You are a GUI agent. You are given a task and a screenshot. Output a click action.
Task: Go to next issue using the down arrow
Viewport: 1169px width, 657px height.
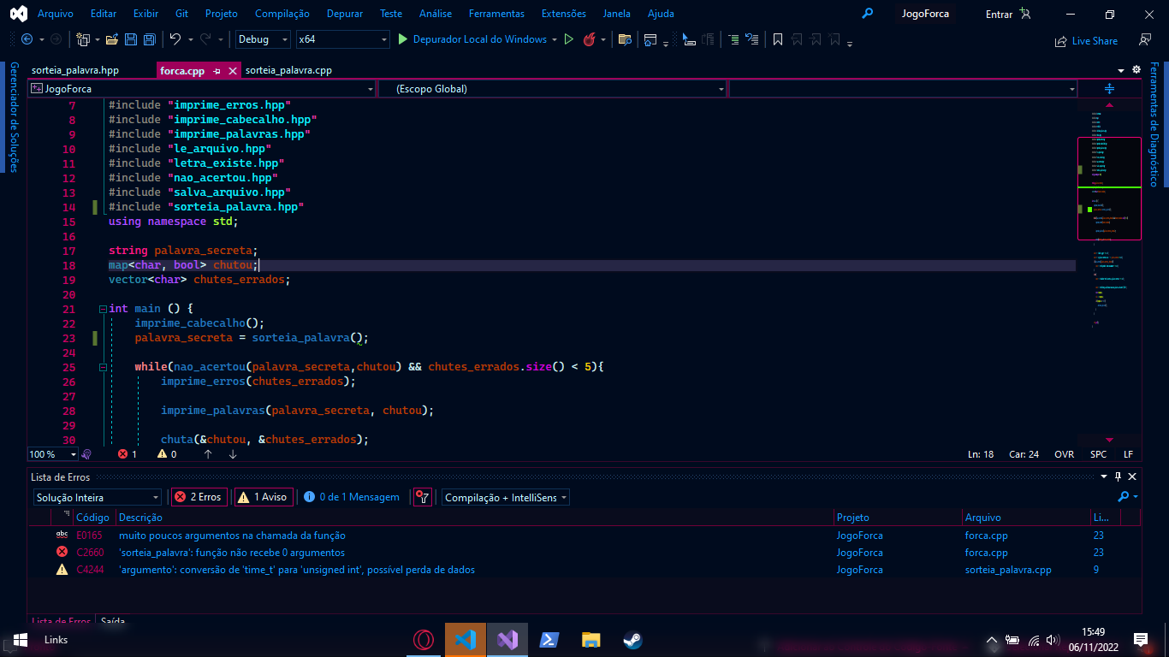click(x=233, y=454)
